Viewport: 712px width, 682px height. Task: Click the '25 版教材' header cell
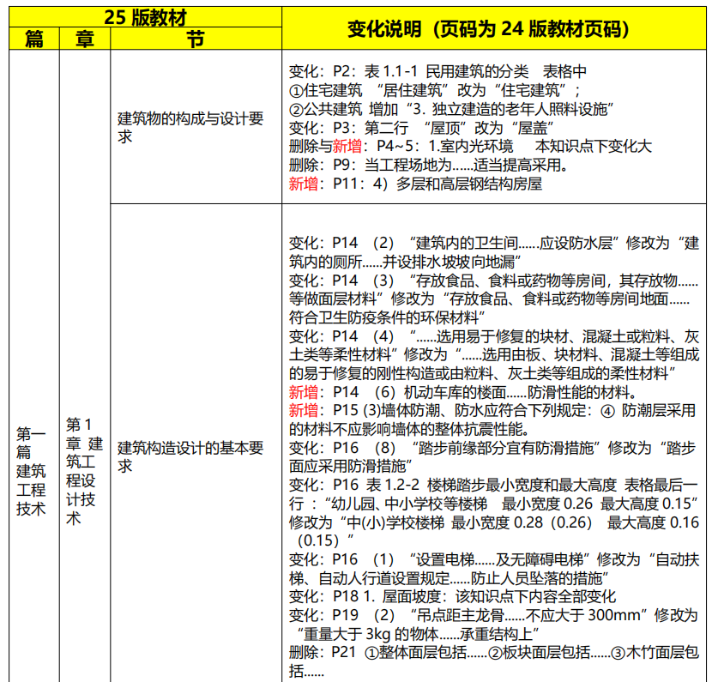pos(145,17)
